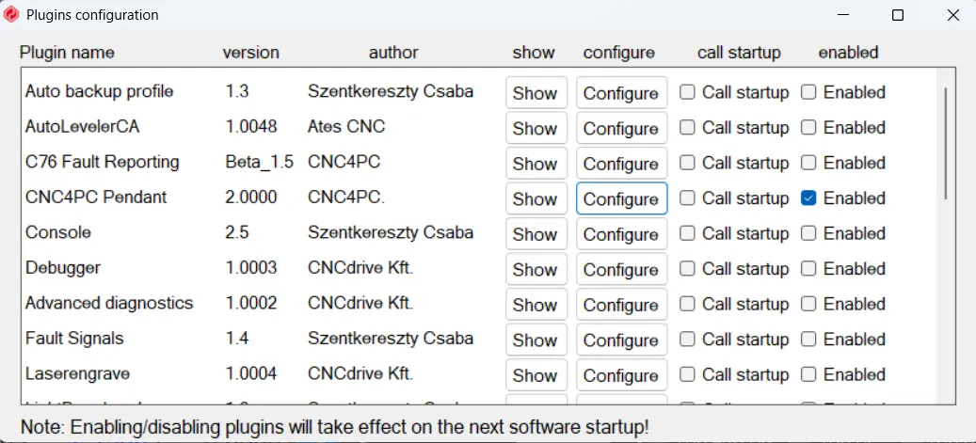
Task: Enable the Auto backup profile plugin
Action: (x=808, y=92)
